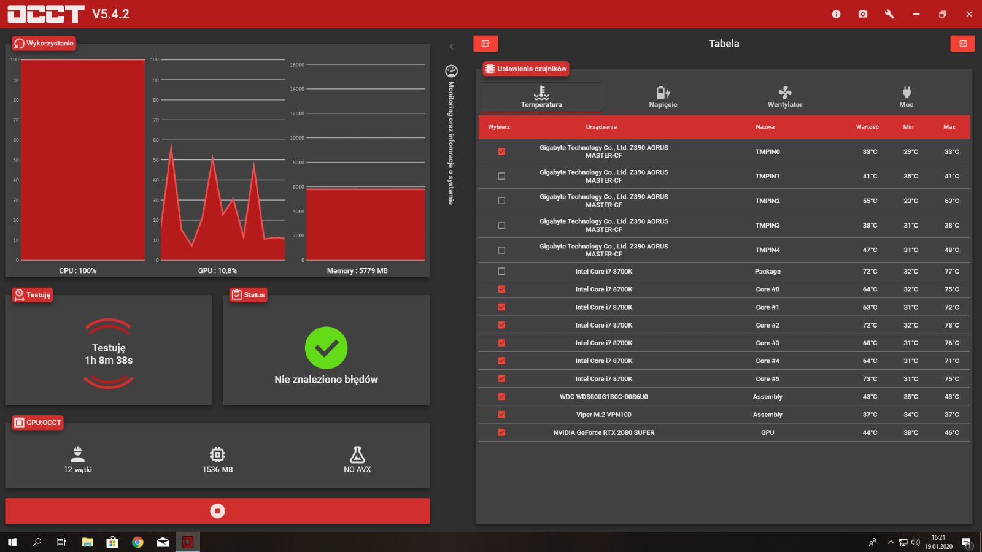Click the Ustawienia czujników label
982x552 pixels.
(x=526, y=69)
